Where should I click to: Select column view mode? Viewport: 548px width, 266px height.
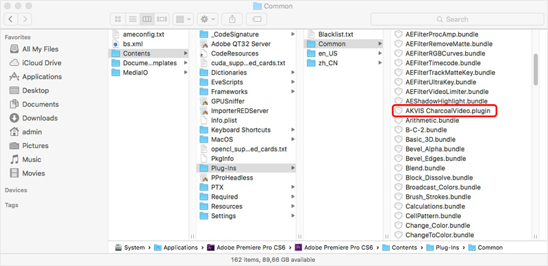coord(147,19)
